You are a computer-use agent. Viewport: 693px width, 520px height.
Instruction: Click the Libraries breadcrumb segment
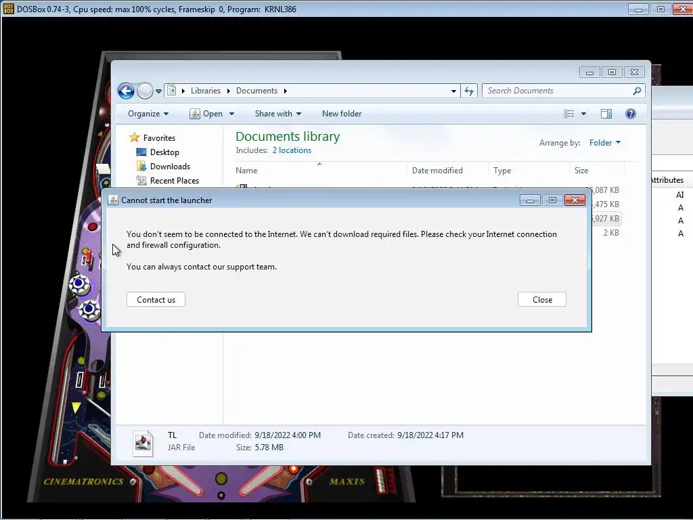206,91
